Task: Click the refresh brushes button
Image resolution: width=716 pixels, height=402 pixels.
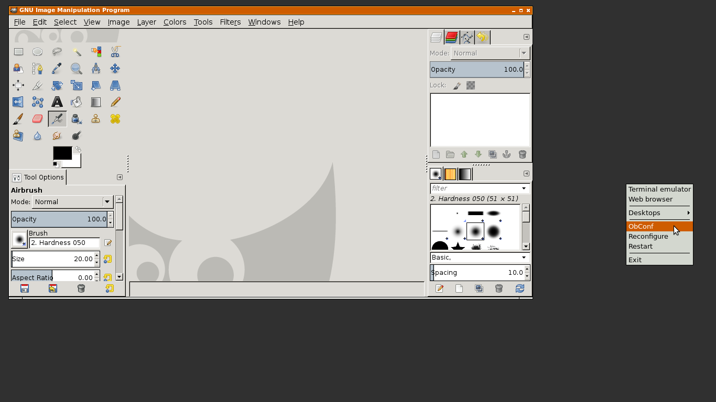Action: click(x=519, y=288)
